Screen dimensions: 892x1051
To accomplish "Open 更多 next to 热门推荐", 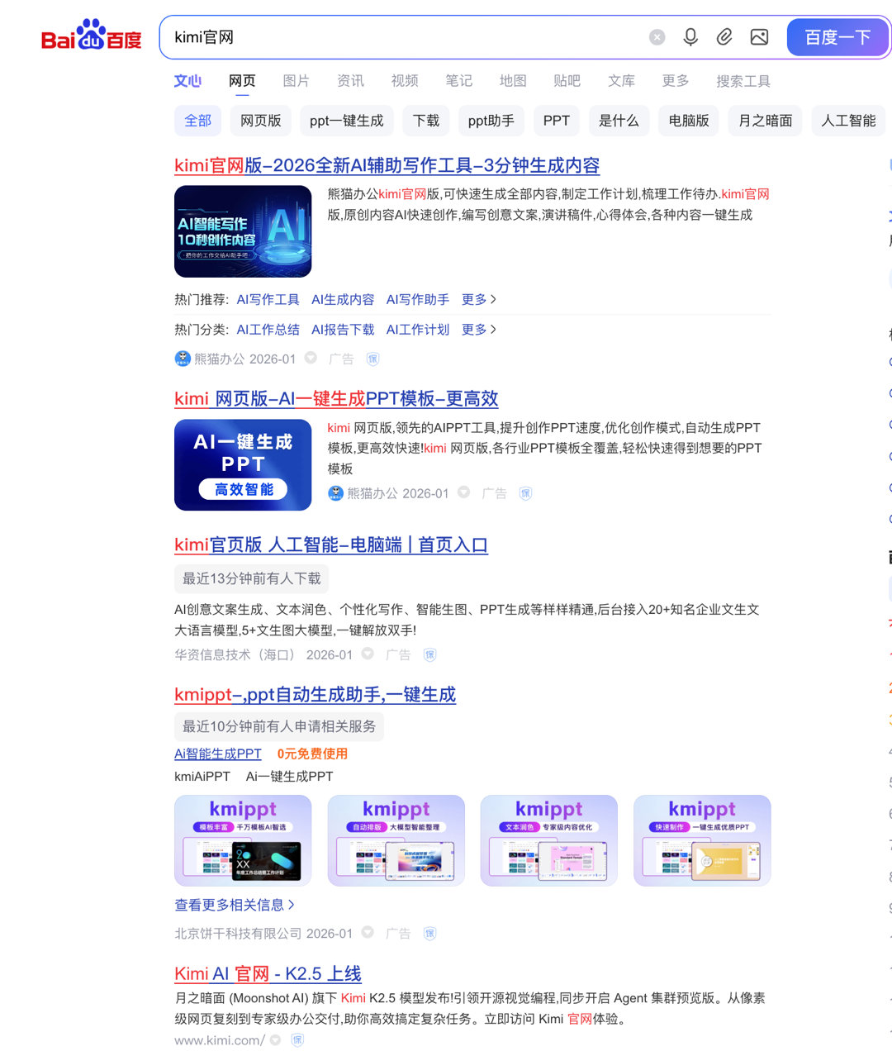I will pyautogui.click(x=479, y=299).
